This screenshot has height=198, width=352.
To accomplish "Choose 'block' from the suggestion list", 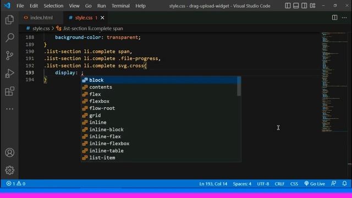I will pyautogui.click(x=159, y=80).
